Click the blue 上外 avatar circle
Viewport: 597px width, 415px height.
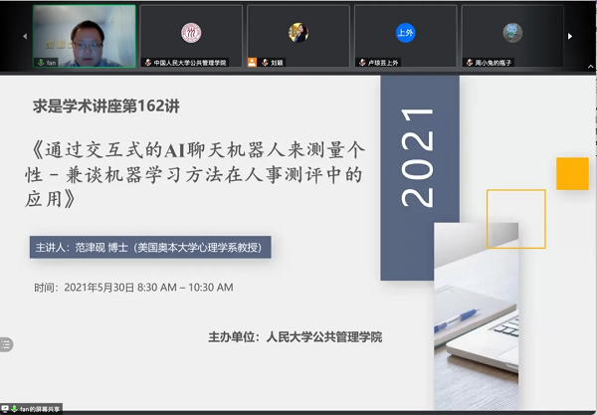(x=405, y=32)
